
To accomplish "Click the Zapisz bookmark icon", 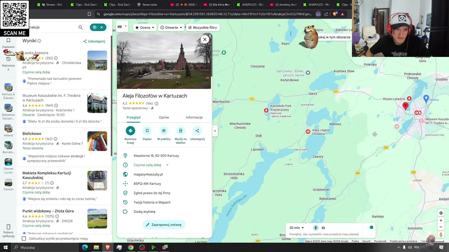I will pyautogui.click(x=147, y=131).
